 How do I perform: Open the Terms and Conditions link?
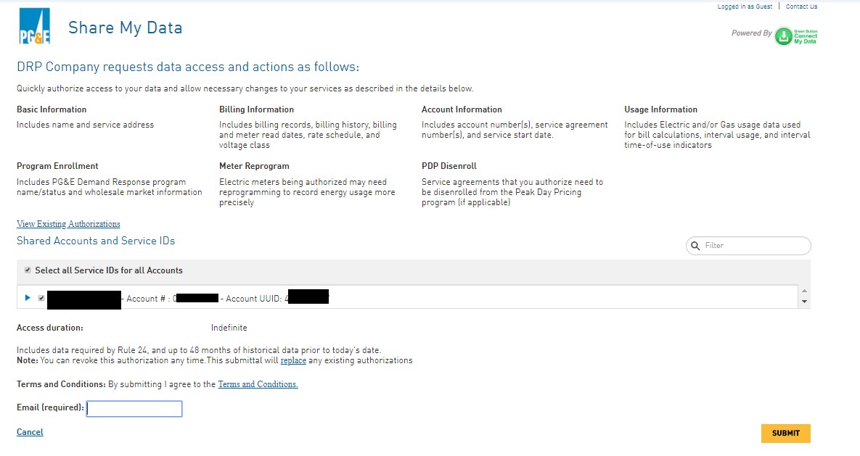(x=258, y=384)
